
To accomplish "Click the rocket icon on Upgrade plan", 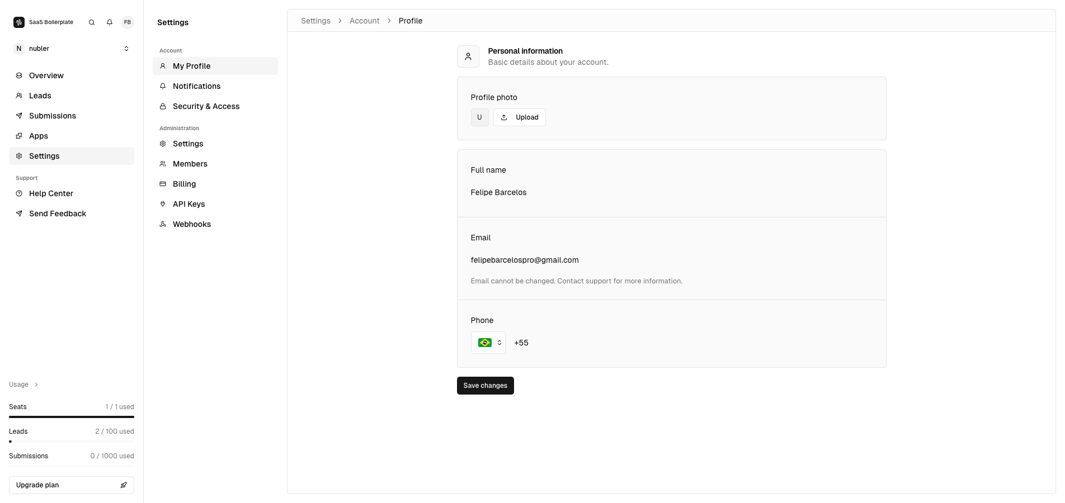I will (x=124, y=485).
